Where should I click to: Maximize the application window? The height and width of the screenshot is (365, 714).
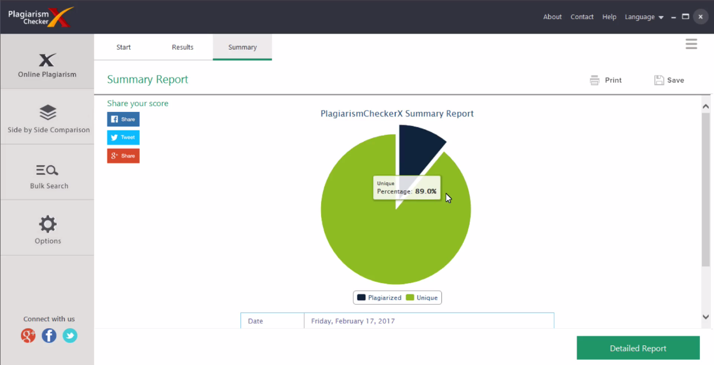pos(685,17)
